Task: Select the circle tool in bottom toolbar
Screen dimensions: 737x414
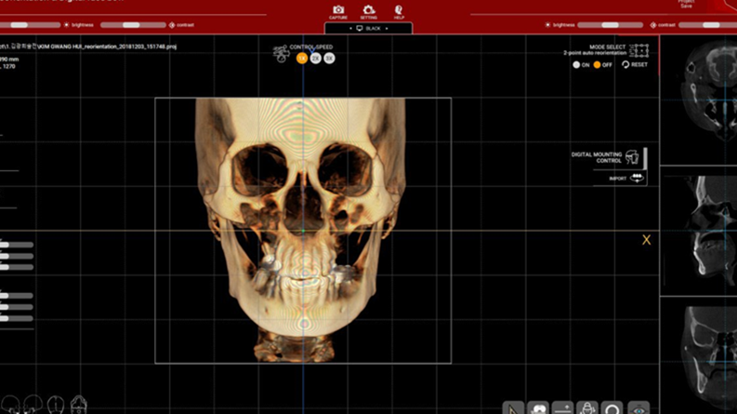Action: coord(612,407)
